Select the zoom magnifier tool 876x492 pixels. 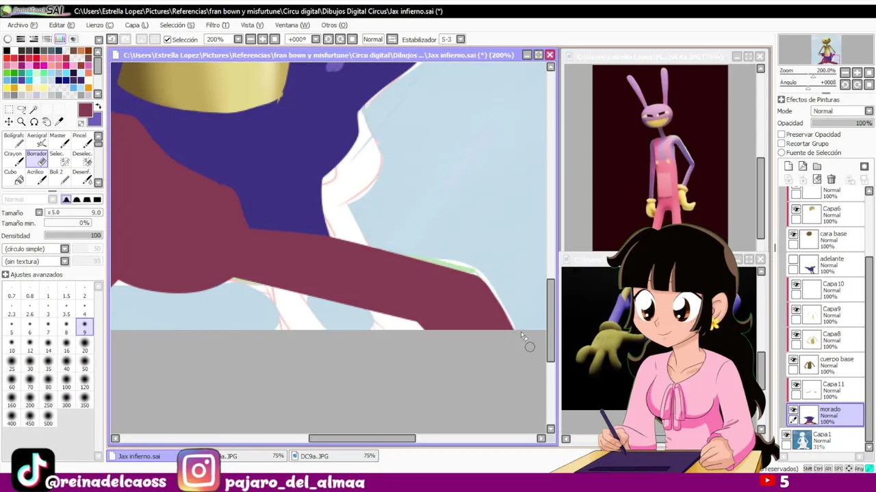pos(21,122)
